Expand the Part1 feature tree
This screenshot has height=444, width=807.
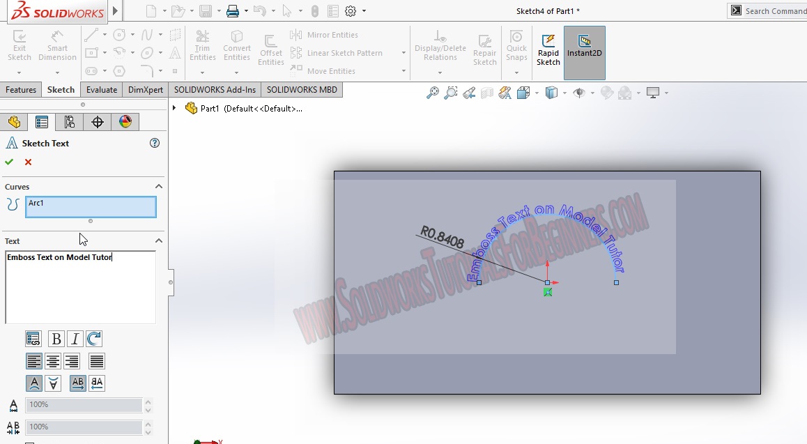pos(174,108)
